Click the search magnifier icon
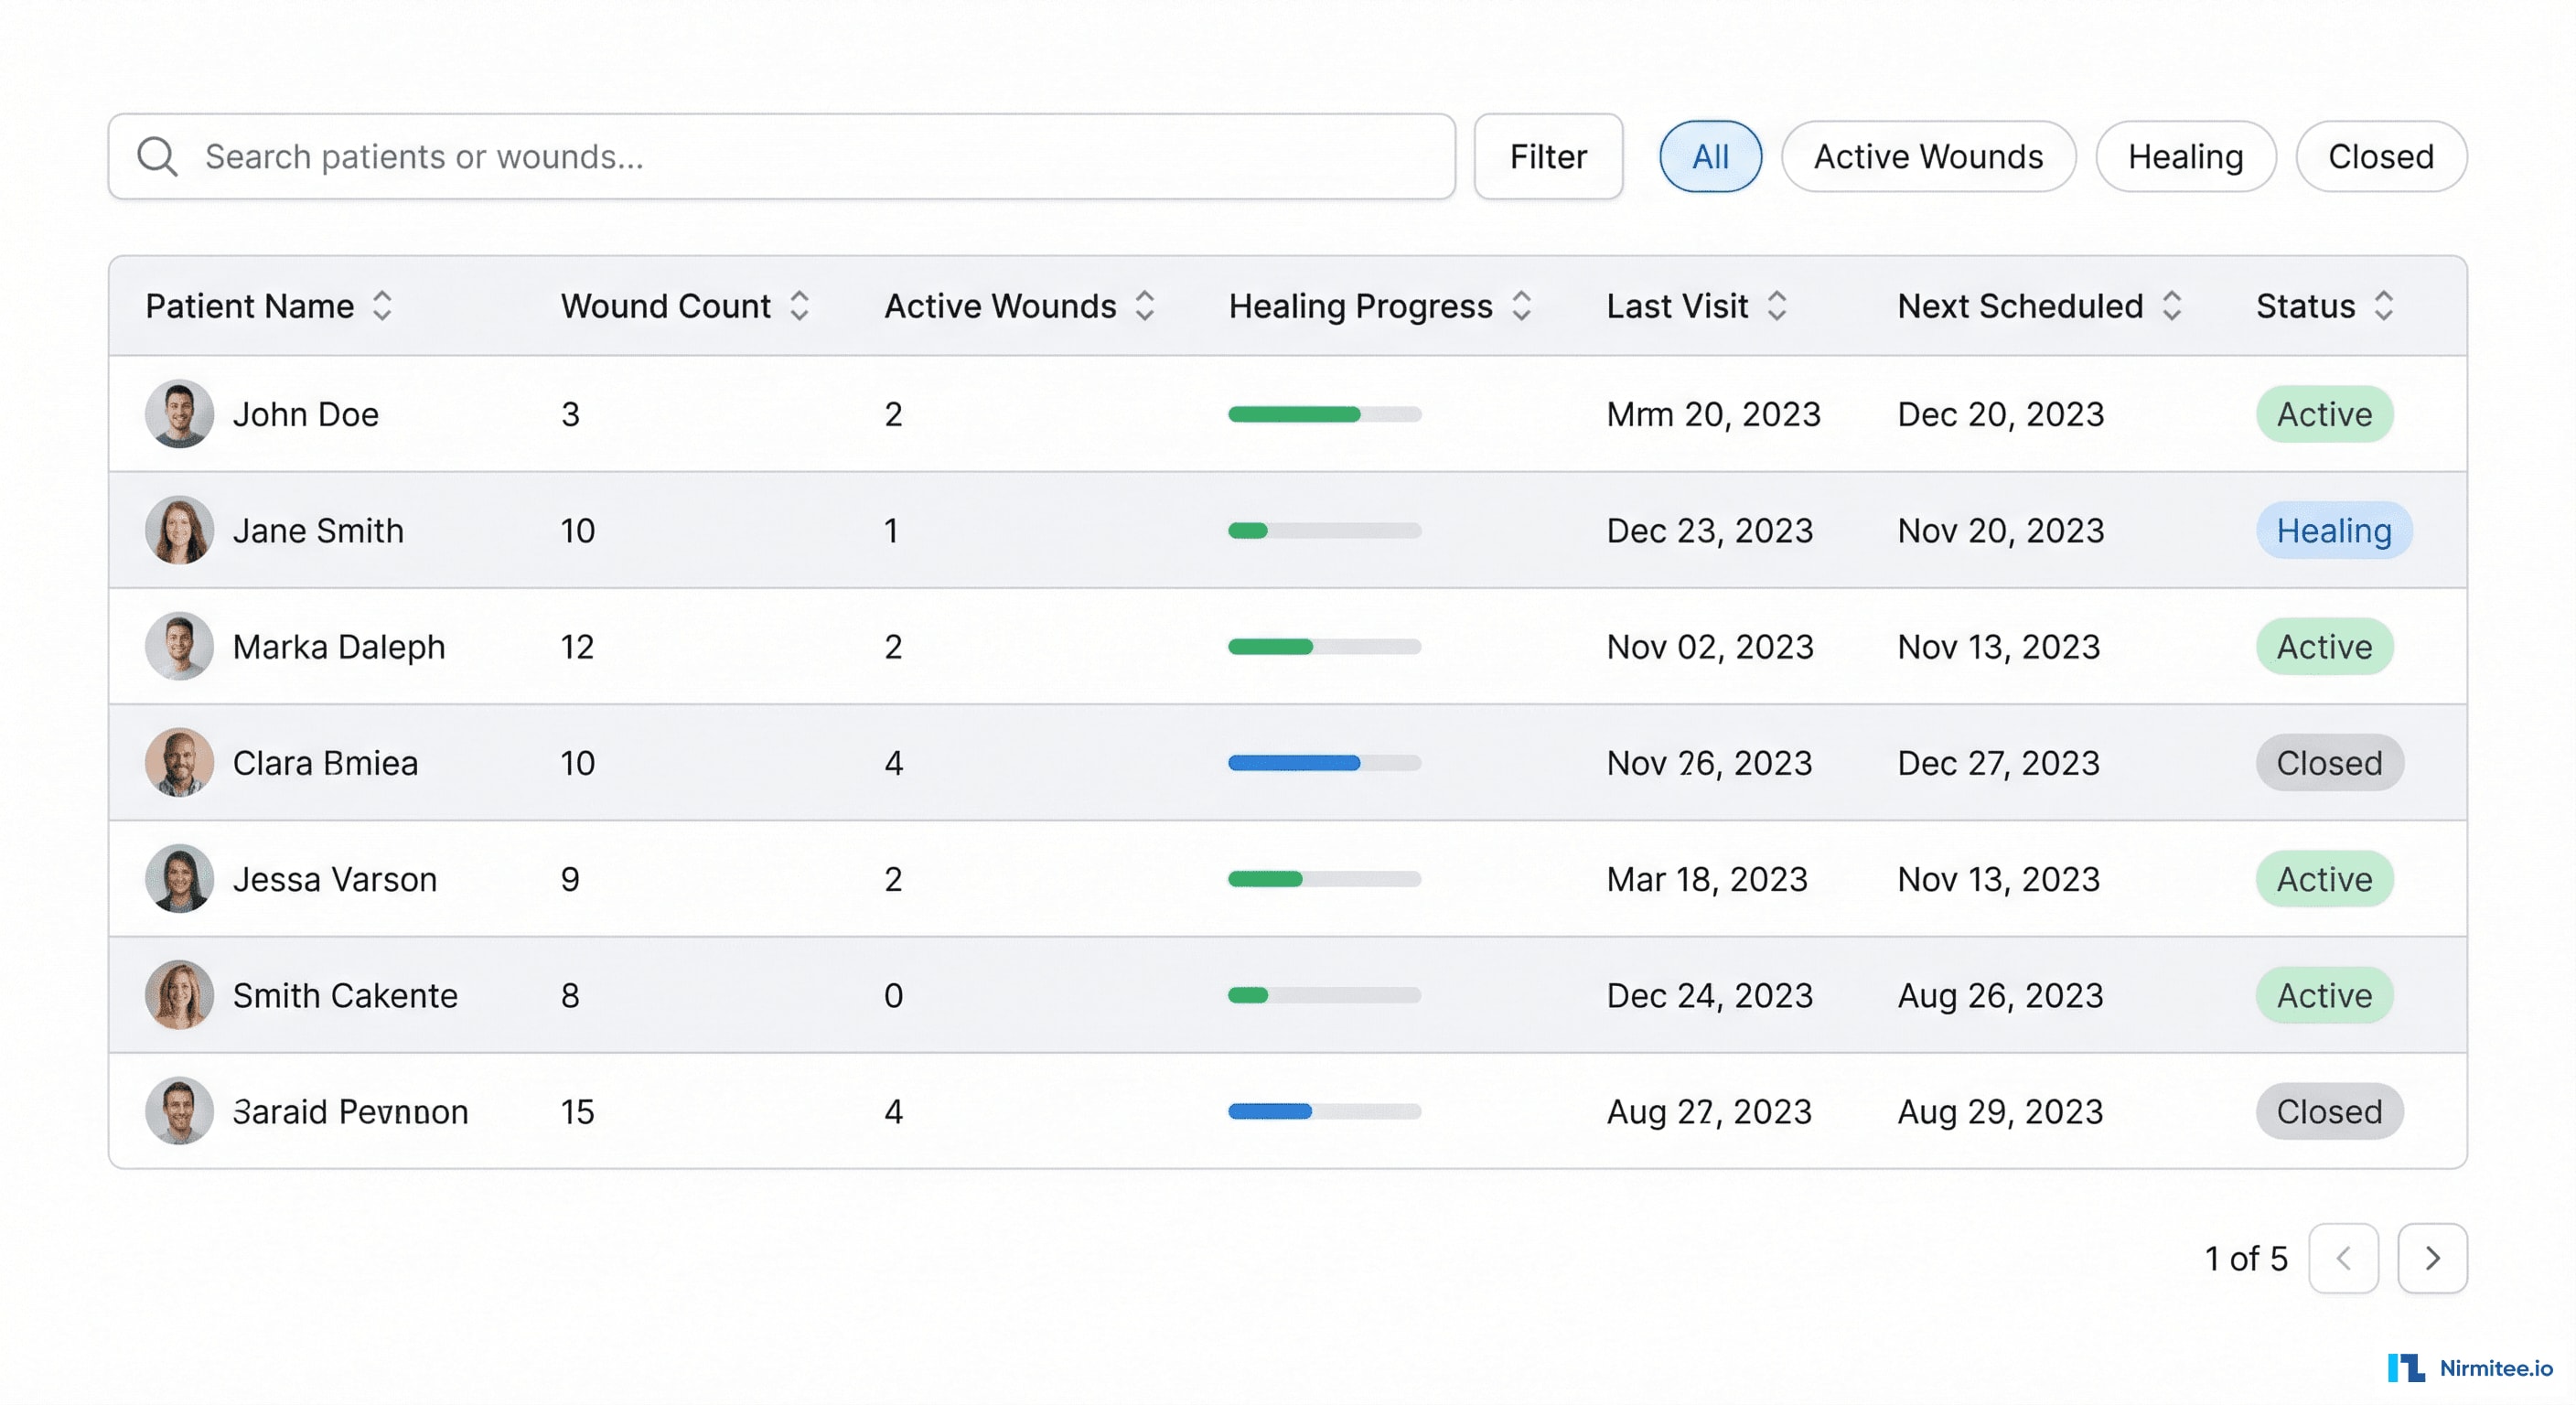 point(158,156)
